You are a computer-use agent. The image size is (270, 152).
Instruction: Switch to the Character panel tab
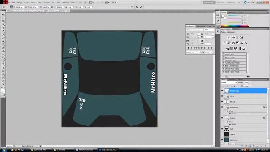pos(190,26)
